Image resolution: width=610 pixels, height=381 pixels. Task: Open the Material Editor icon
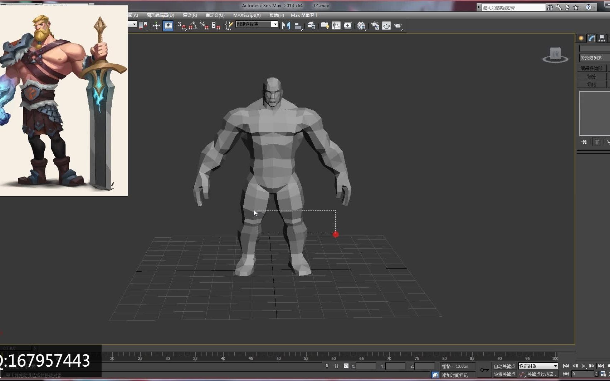point(361,25)
